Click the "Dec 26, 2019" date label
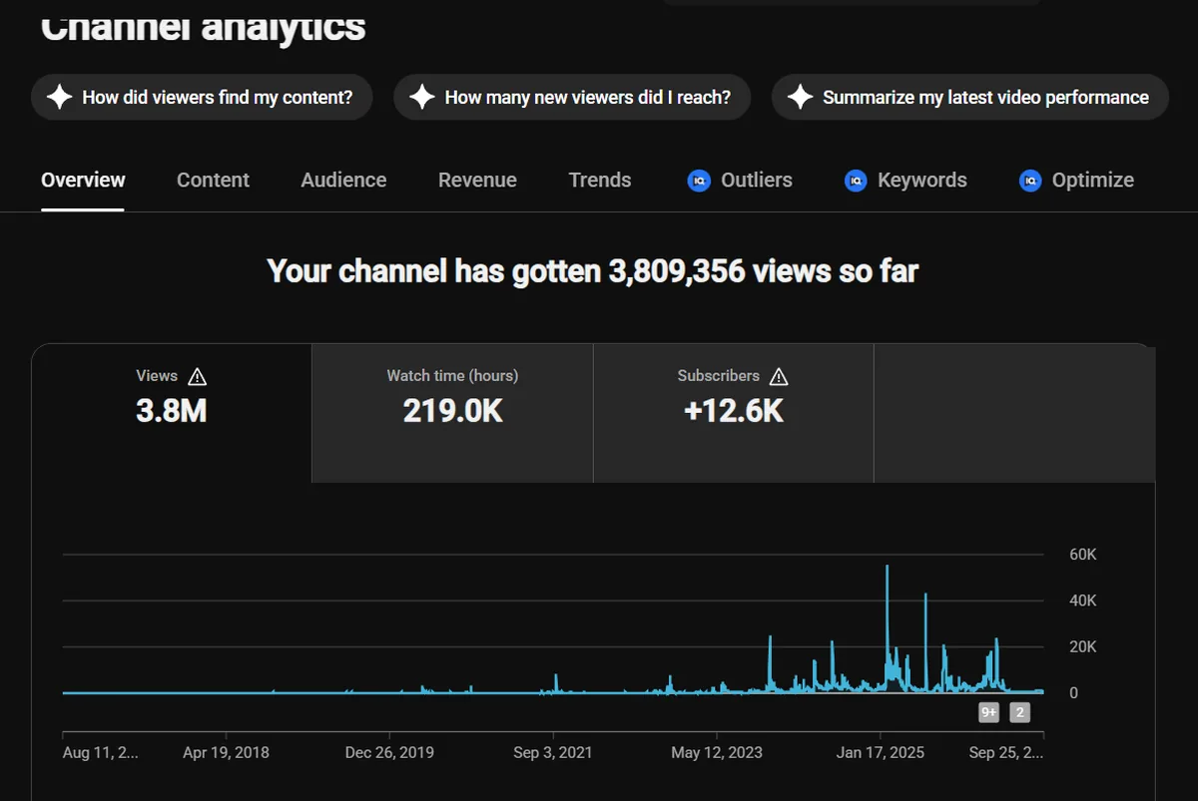The width and height of the screenshot is (1198, 801). (389, 752)
